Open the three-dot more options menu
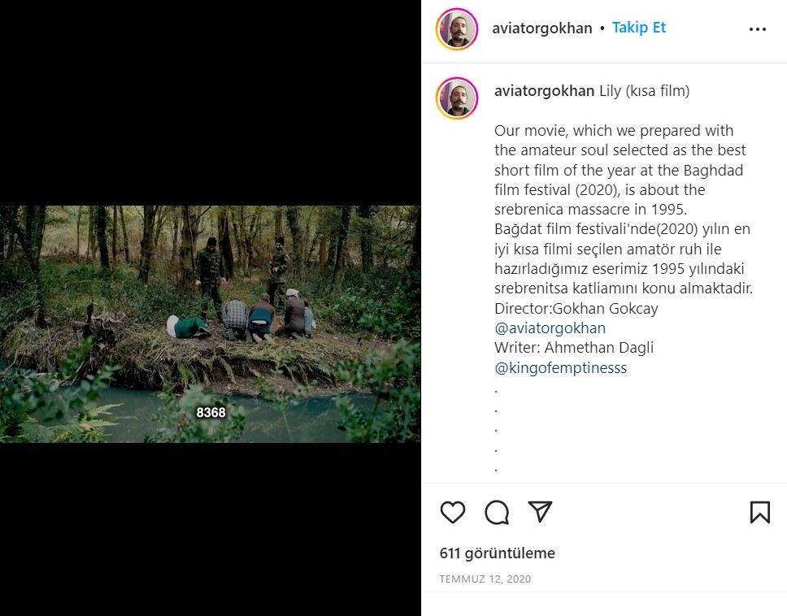The width and height of the screenshot is (787, 616). point(758,29)
